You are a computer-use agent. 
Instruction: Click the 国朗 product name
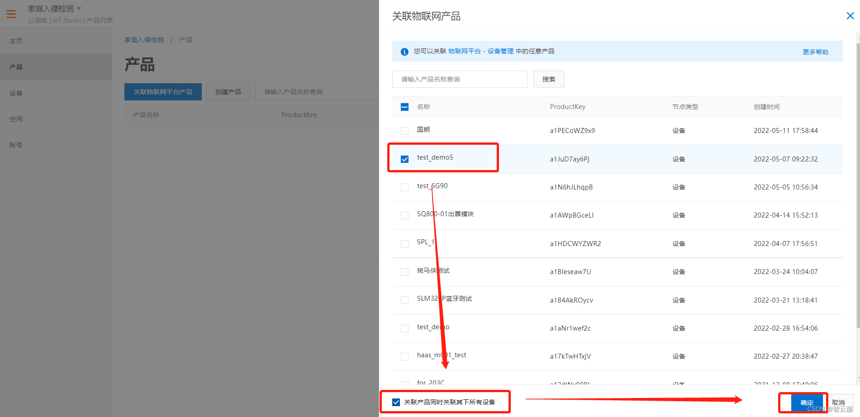tap(423, 129)
